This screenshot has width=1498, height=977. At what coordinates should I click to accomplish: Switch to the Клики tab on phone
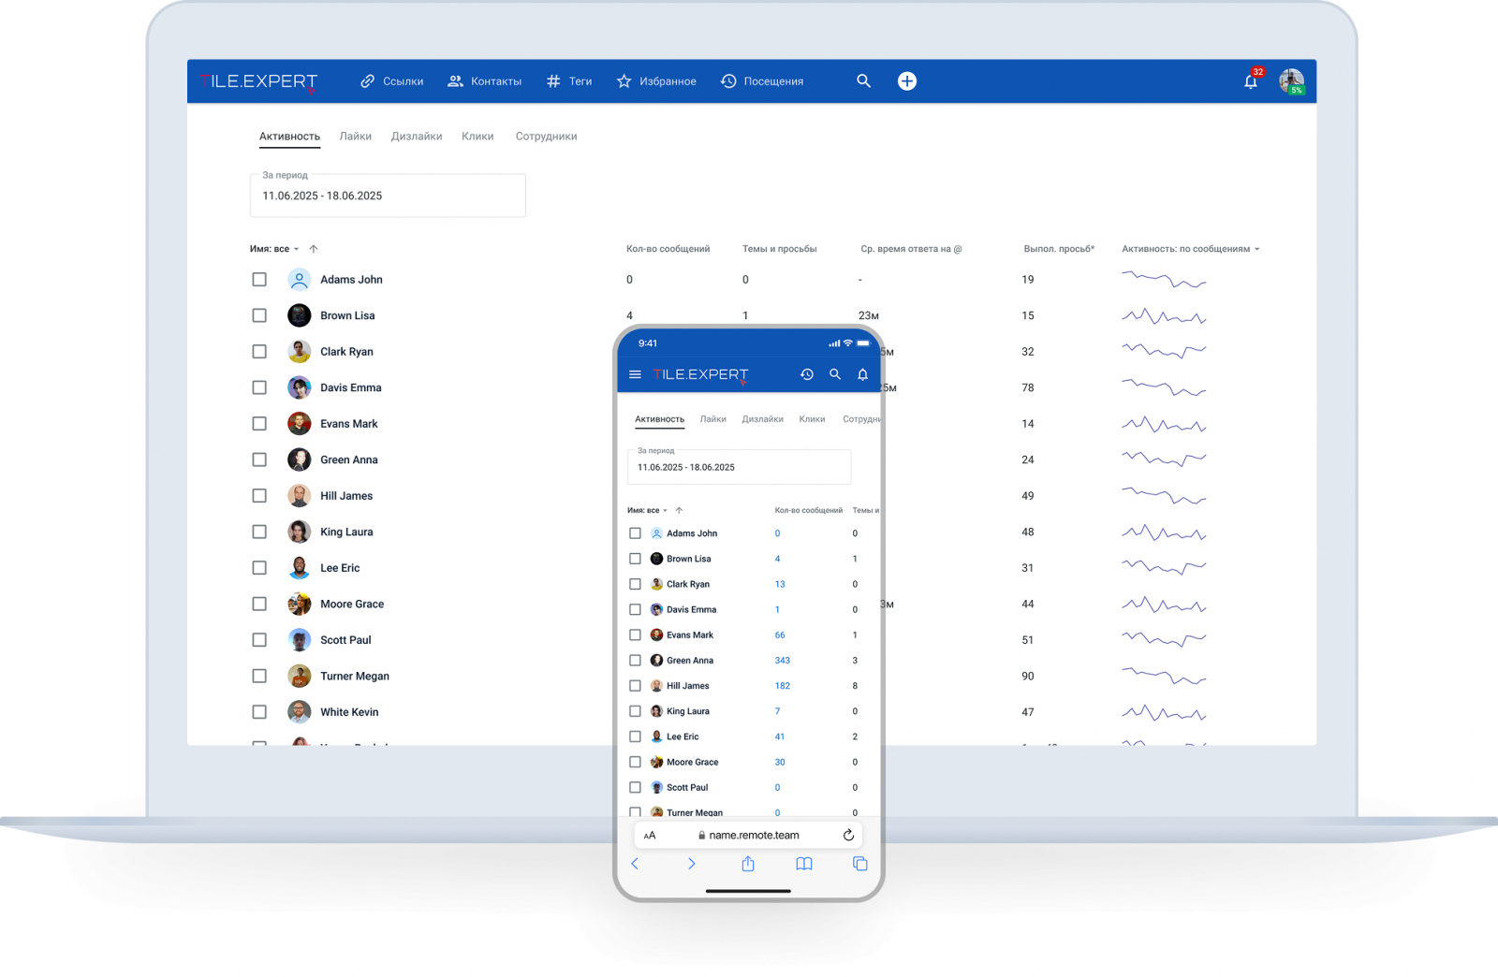pyautogui.click(x=812, y=419)
